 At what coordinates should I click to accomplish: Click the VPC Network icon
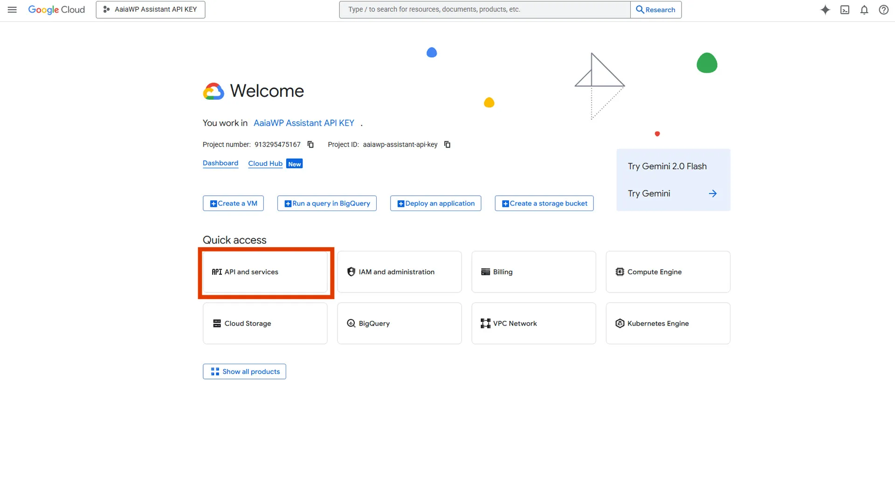point(485,323)
